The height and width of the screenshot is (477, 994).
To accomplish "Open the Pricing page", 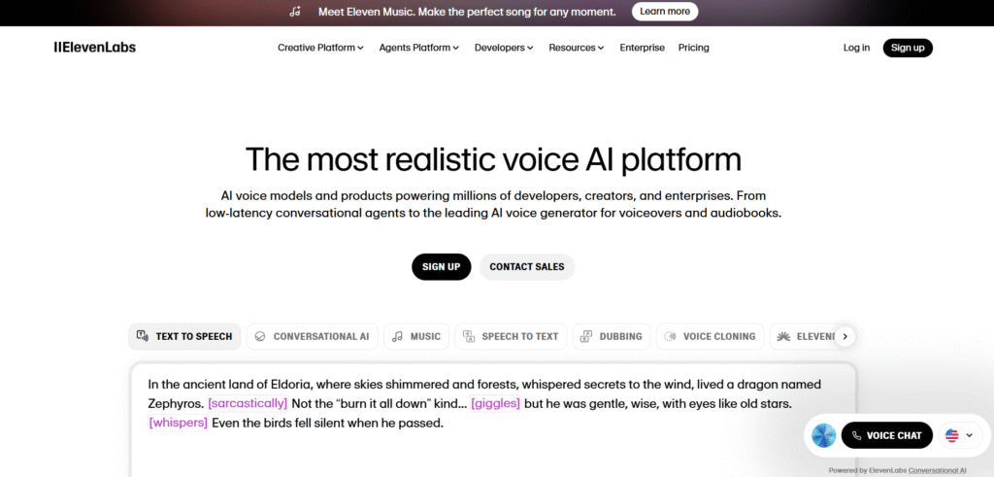I will click(693, 48).
